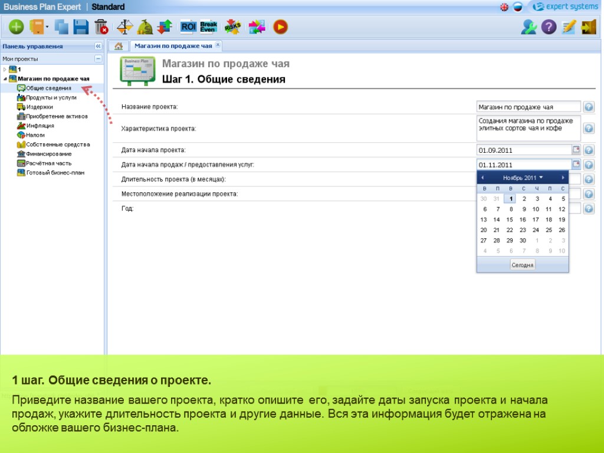Click the red and green arrows icon
The width and height of the screenshot is (604, 453).
pyautogui.click(x=165, y=27)
